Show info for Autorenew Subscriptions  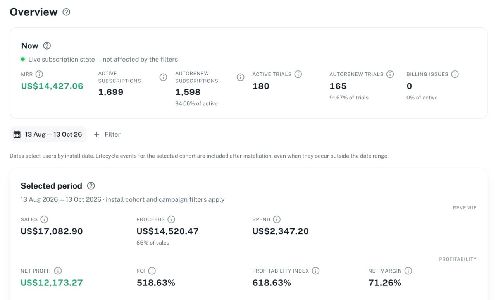pyautogui.click(x=240, y=77)
